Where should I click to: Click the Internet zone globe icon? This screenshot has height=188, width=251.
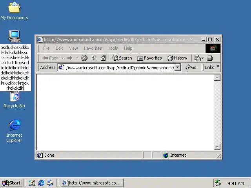[x=166, y=155]
